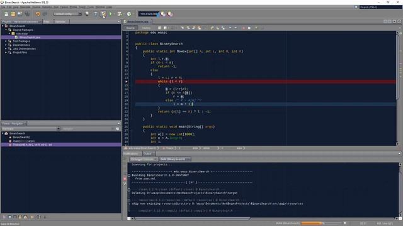Expand the Test Packages node

[x=6, y=41]
